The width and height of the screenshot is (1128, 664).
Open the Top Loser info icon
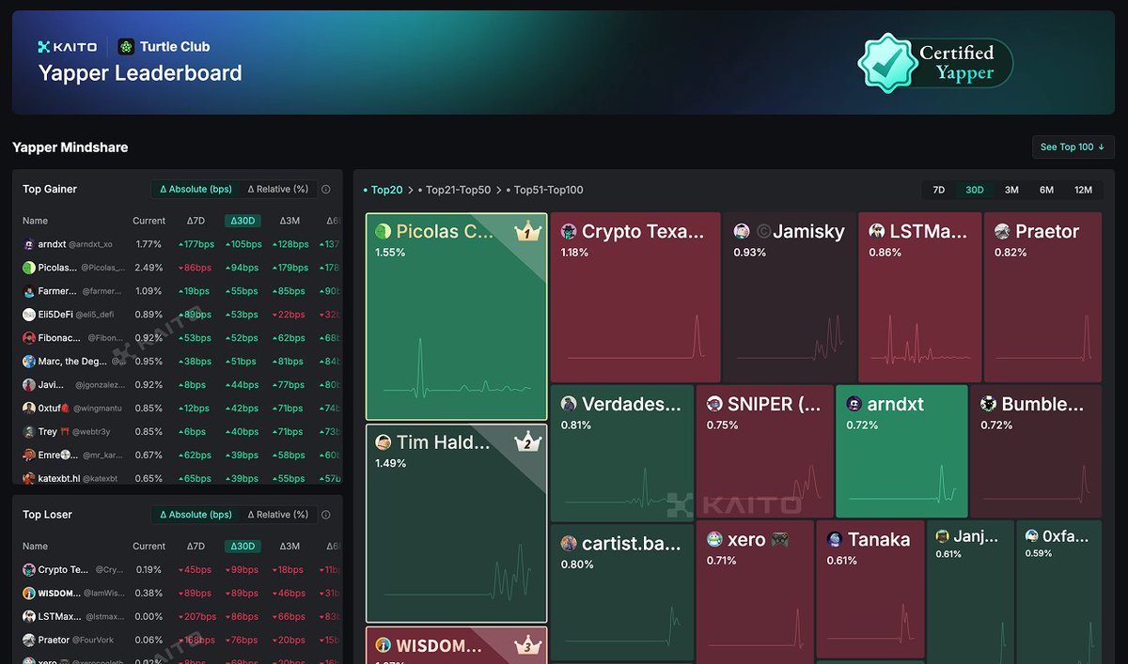326,515
